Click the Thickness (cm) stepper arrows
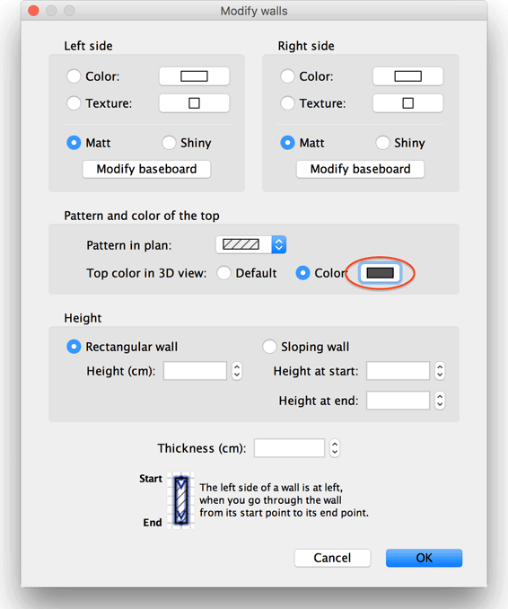Viewport: 508px width, 609px height. click(x=335, y=448)
